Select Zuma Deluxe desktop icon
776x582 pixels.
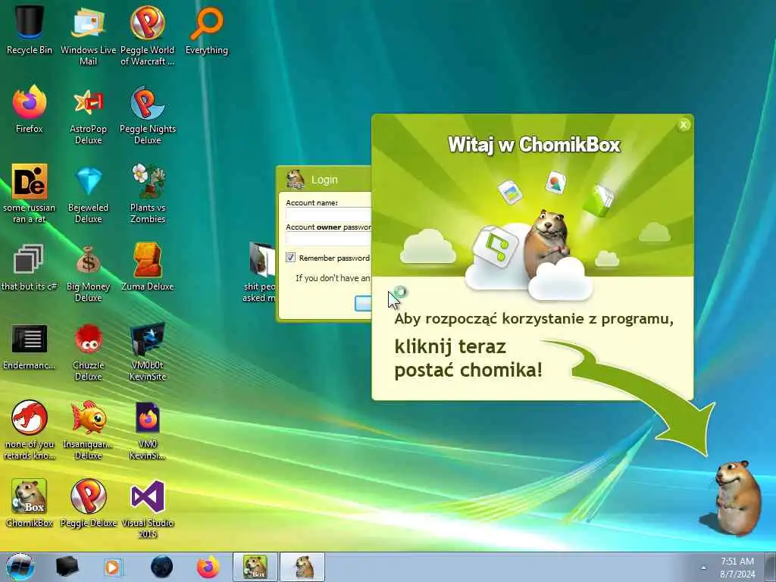coord(148,268)
